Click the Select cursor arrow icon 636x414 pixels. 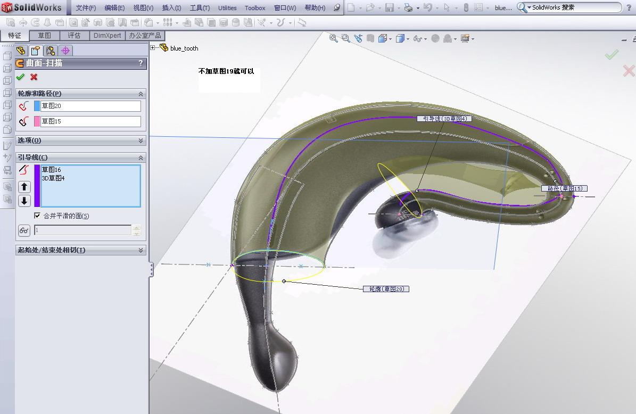pyautogui.click(x=447, y=7)
